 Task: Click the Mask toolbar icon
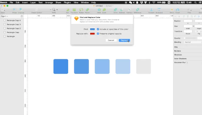tap(99, 10)
